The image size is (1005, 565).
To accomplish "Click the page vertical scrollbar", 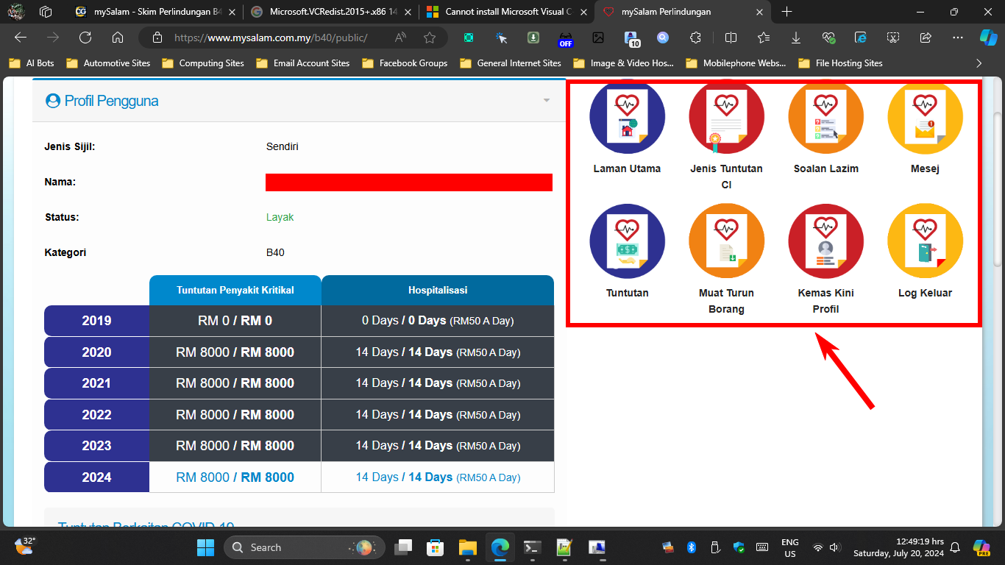I will pyautogui.click(x=998, y=189).
